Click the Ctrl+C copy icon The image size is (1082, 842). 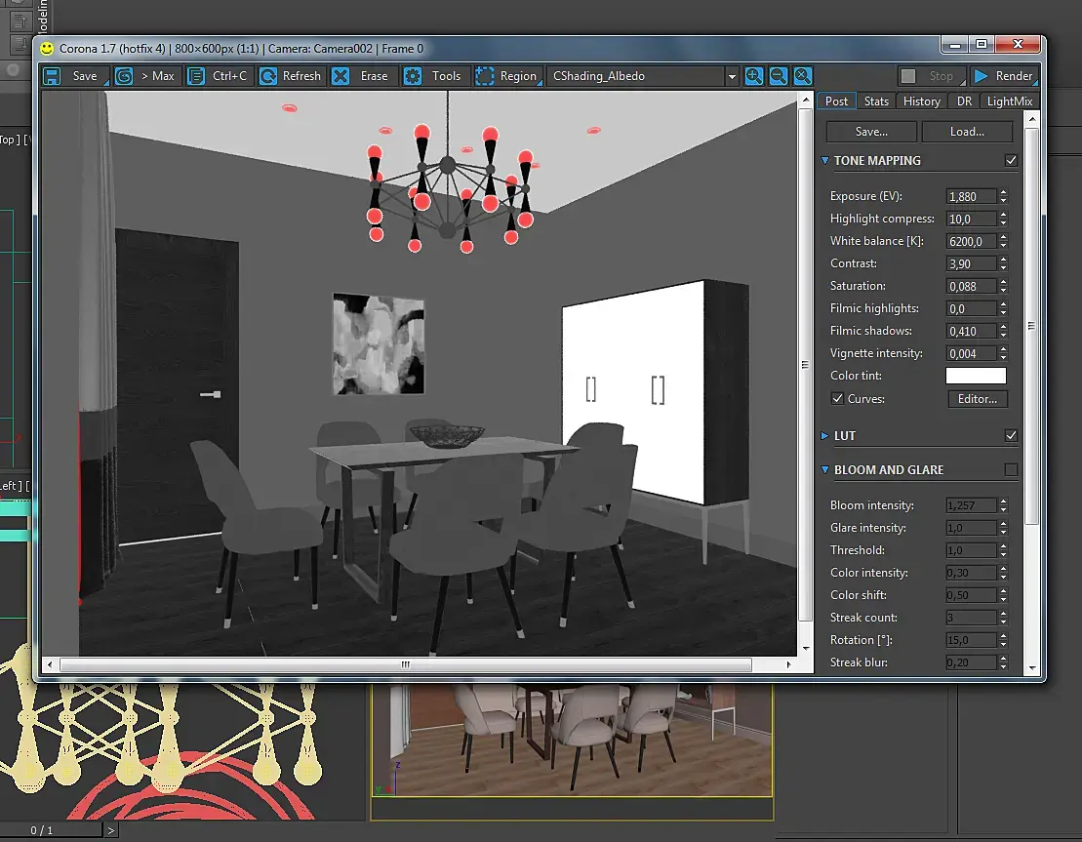click(196, 76)
